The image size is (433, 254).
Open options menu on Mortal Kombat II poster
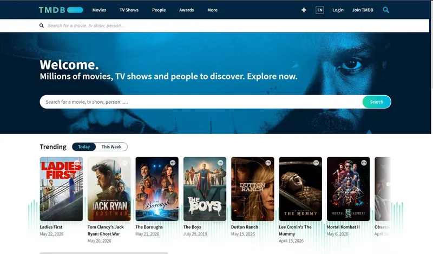coord(364,163)
